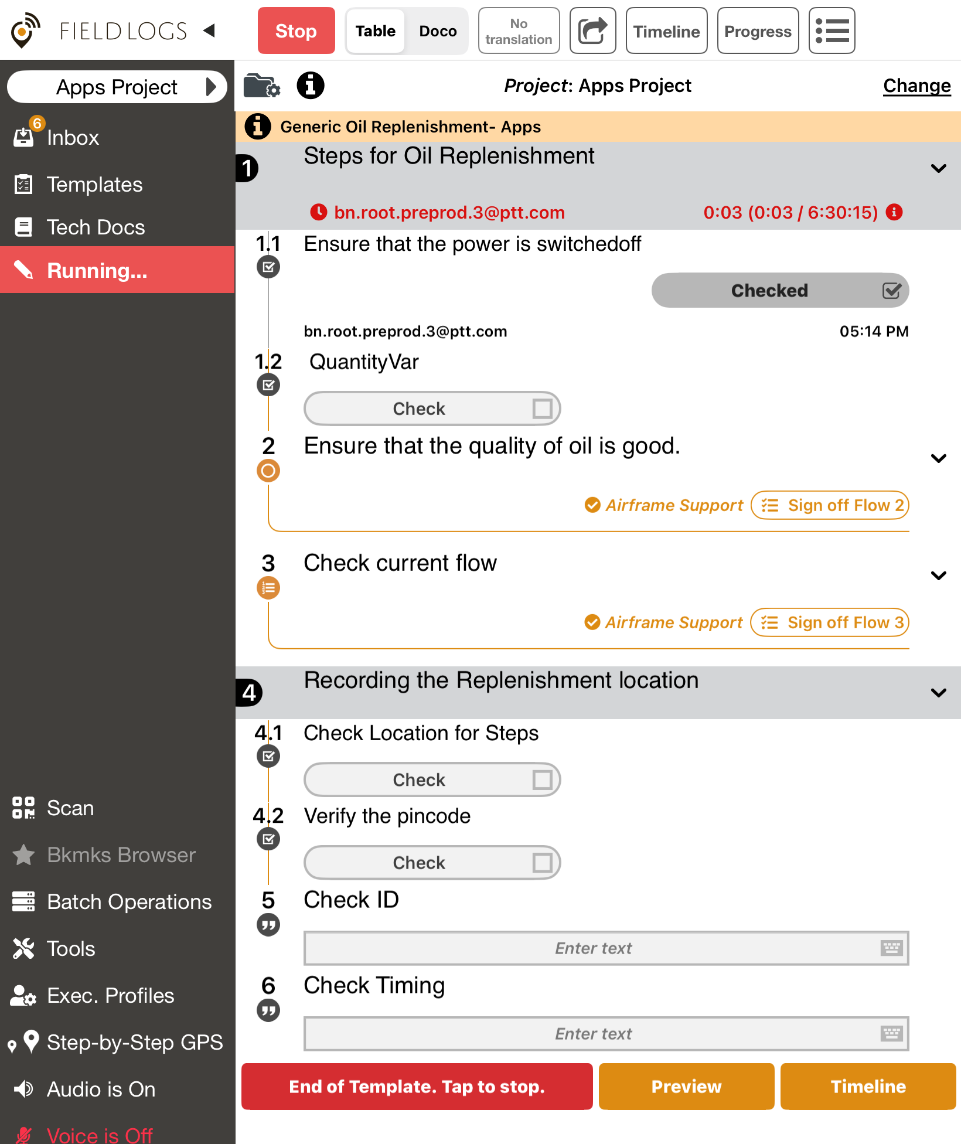Collapse Steps for Oil Replenishment section
Screen dimensions: 961x1144
point(938,169)
